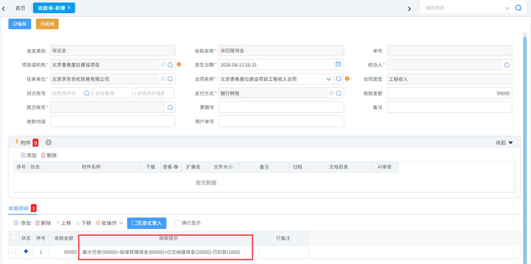Toggle the 换行显示 checkbox

(x=178, y=223)
